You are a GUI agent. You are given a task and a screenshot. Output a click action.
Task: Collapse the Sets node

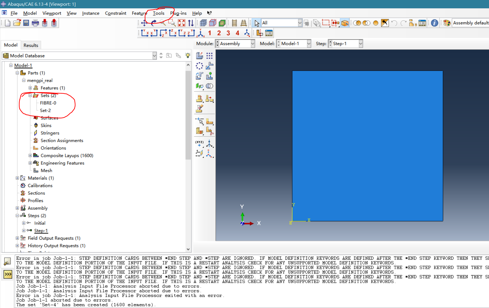pyautogui.click(x=30, y=96)
